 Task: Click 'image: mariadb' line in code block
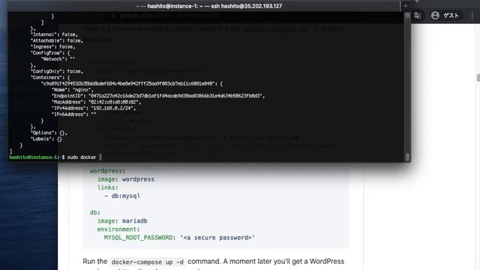coord(122,221)
